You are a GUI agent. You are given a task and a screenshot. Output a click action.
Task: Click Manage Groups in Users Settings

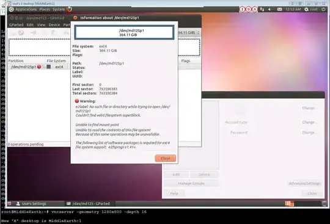(191, 184)
